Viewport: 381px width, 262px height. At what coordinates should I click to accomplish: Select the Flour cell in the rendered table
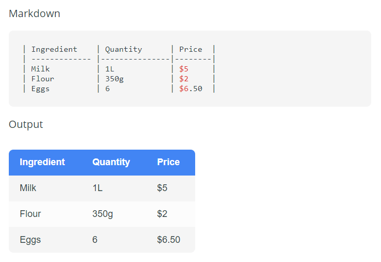[x=30, y=214]
